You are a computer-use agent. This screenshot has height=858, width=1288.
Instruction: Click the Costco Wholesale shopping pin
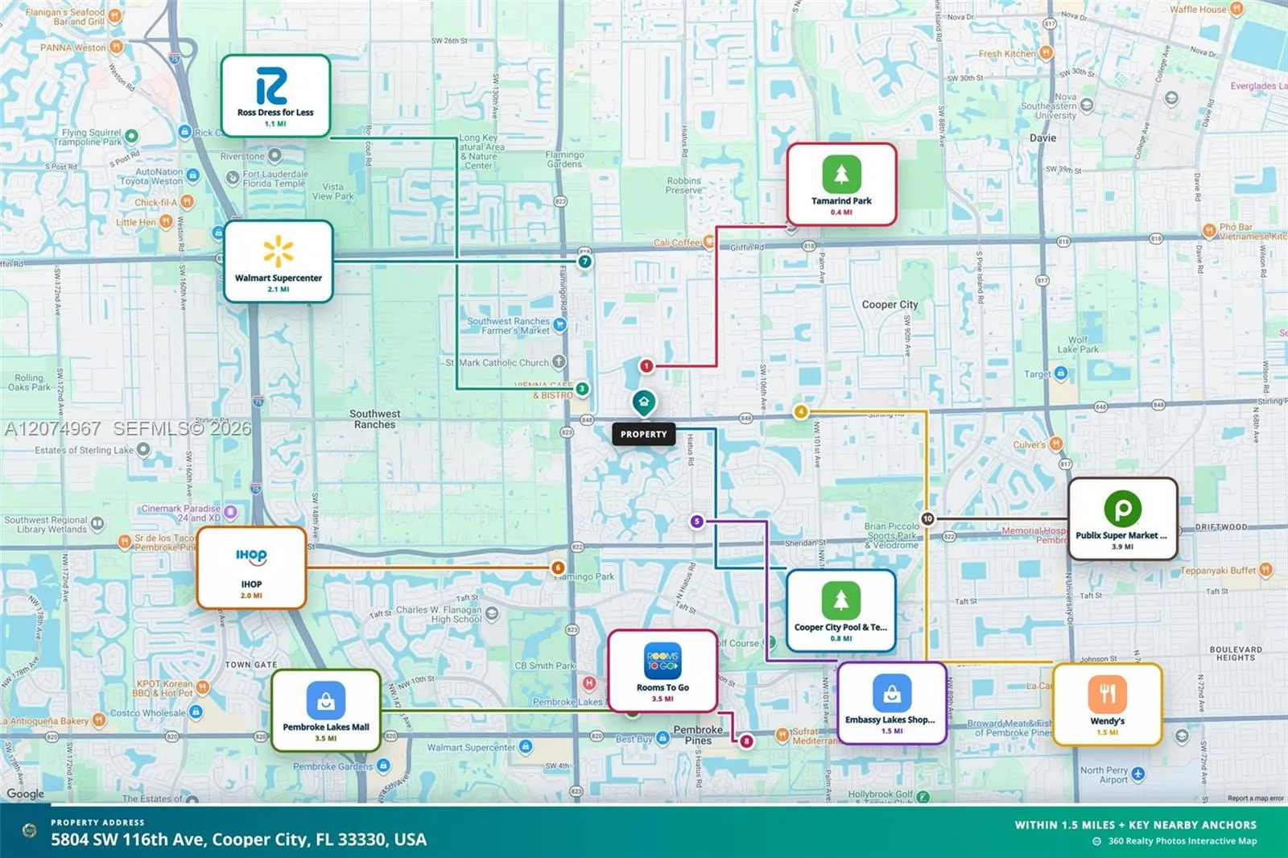click(x=196, y=712)
